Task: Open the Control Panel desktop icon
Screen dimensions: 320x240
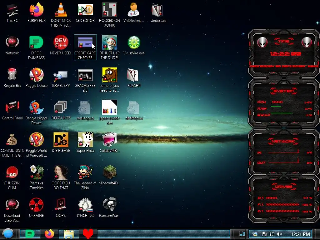Action: tap(12, 110)
